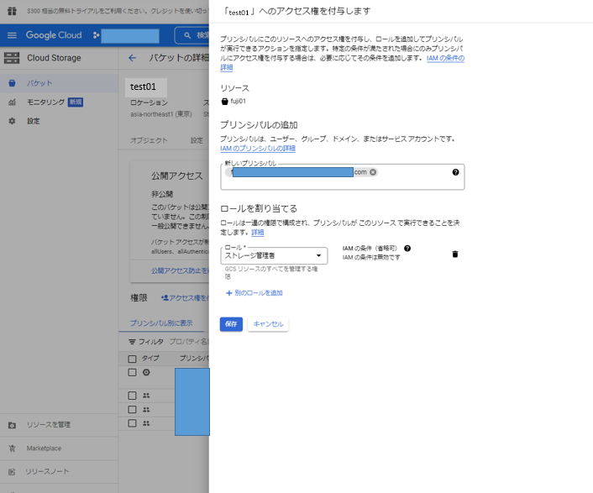The image size is (593, 493).
Task: Click 別のロールを追加 plus link
Action: click(x=255, y=293)
